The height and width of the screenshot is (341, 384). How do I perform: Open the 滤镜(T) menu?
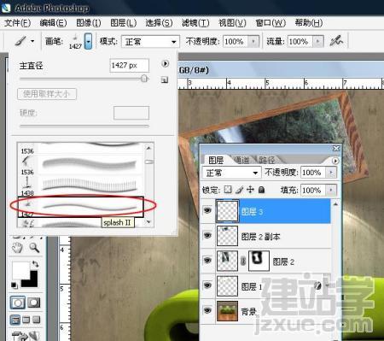click(195, 23)
